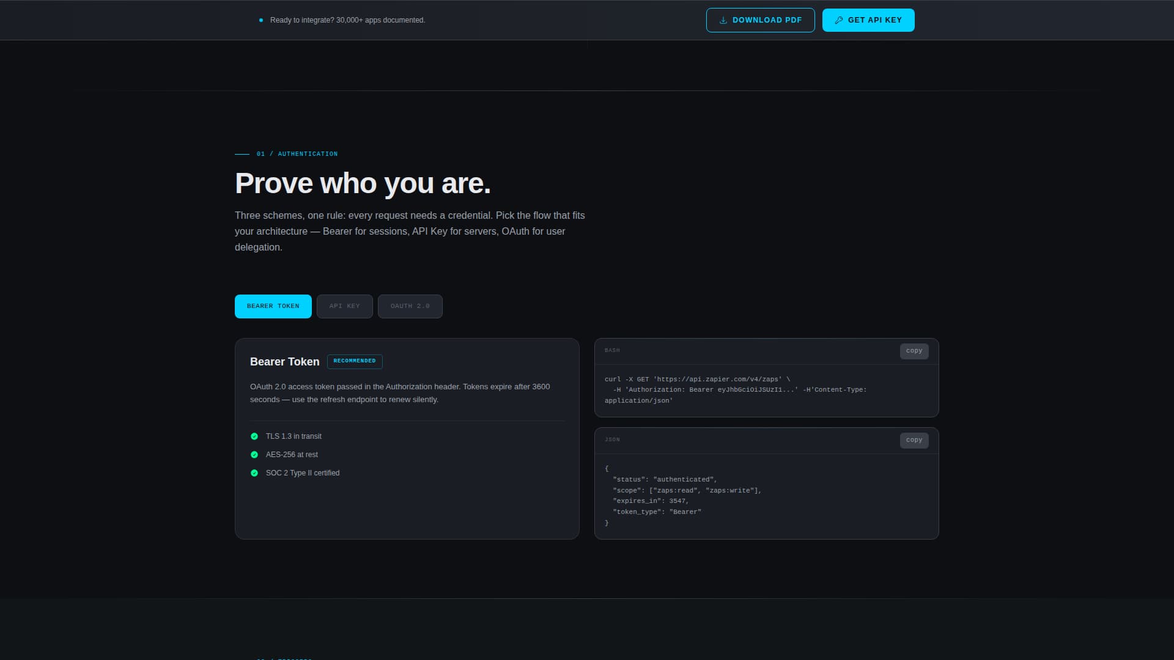Click the GET API KEY button

click(868, 20)
